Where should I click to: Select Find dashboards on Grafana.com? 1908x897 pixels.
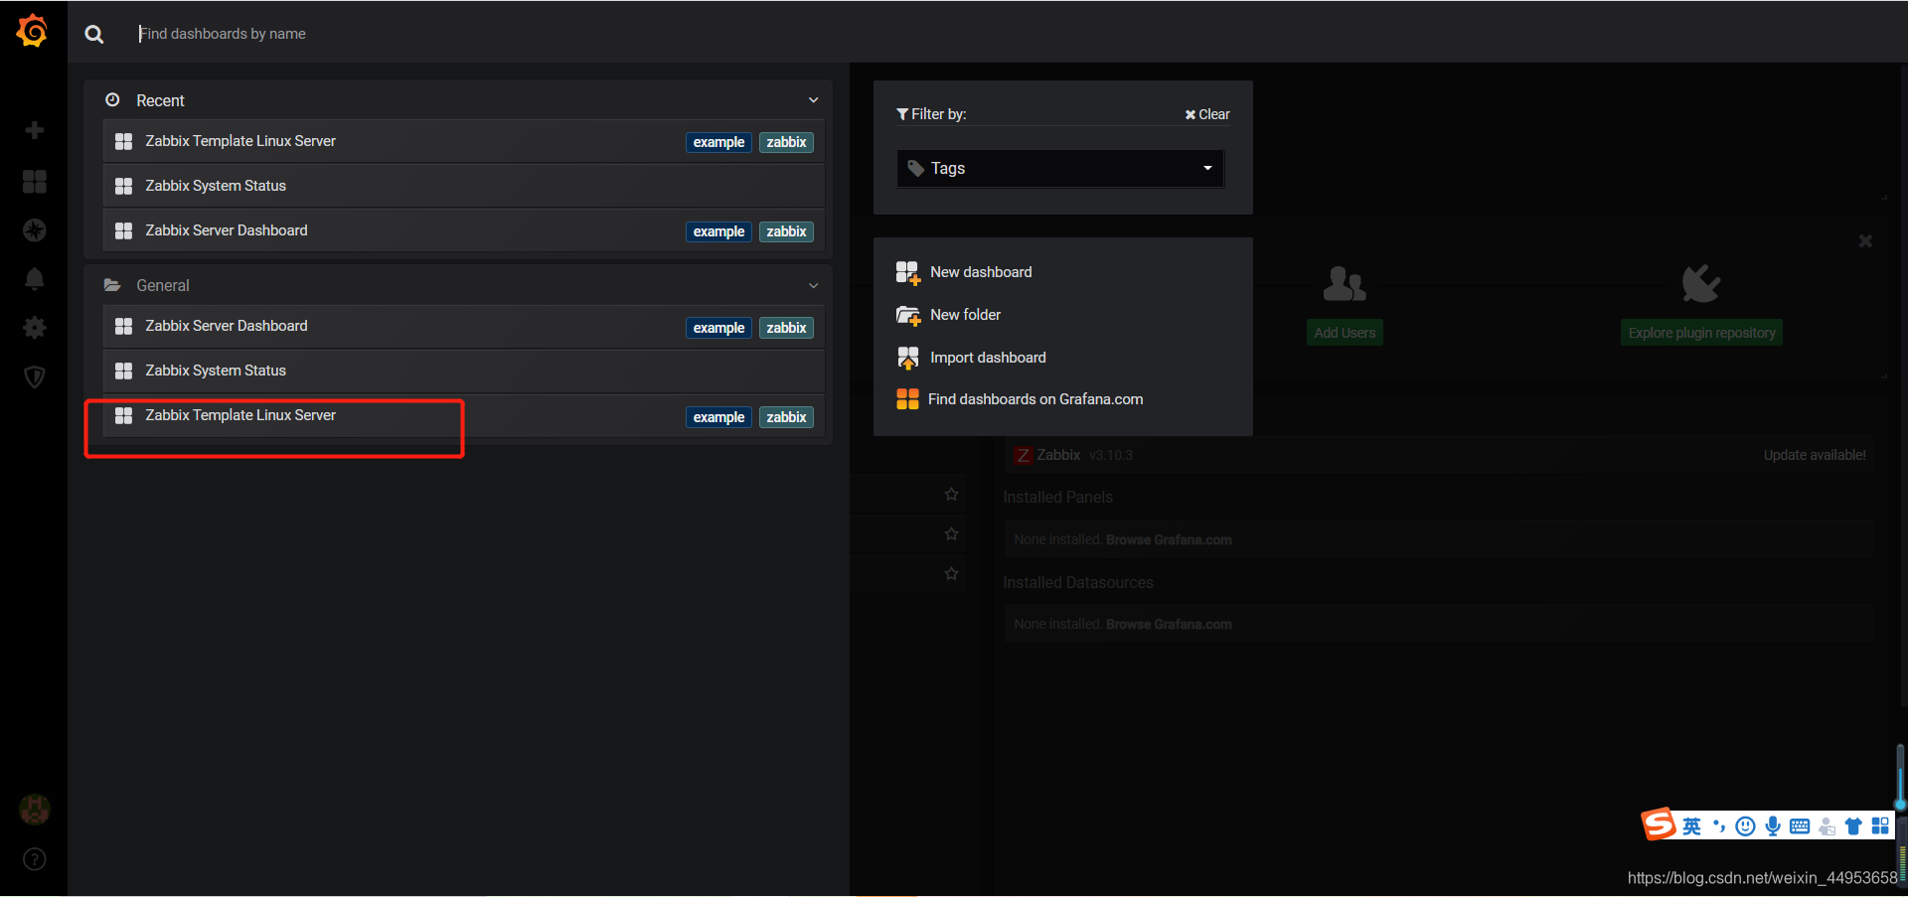point(1020,399)
